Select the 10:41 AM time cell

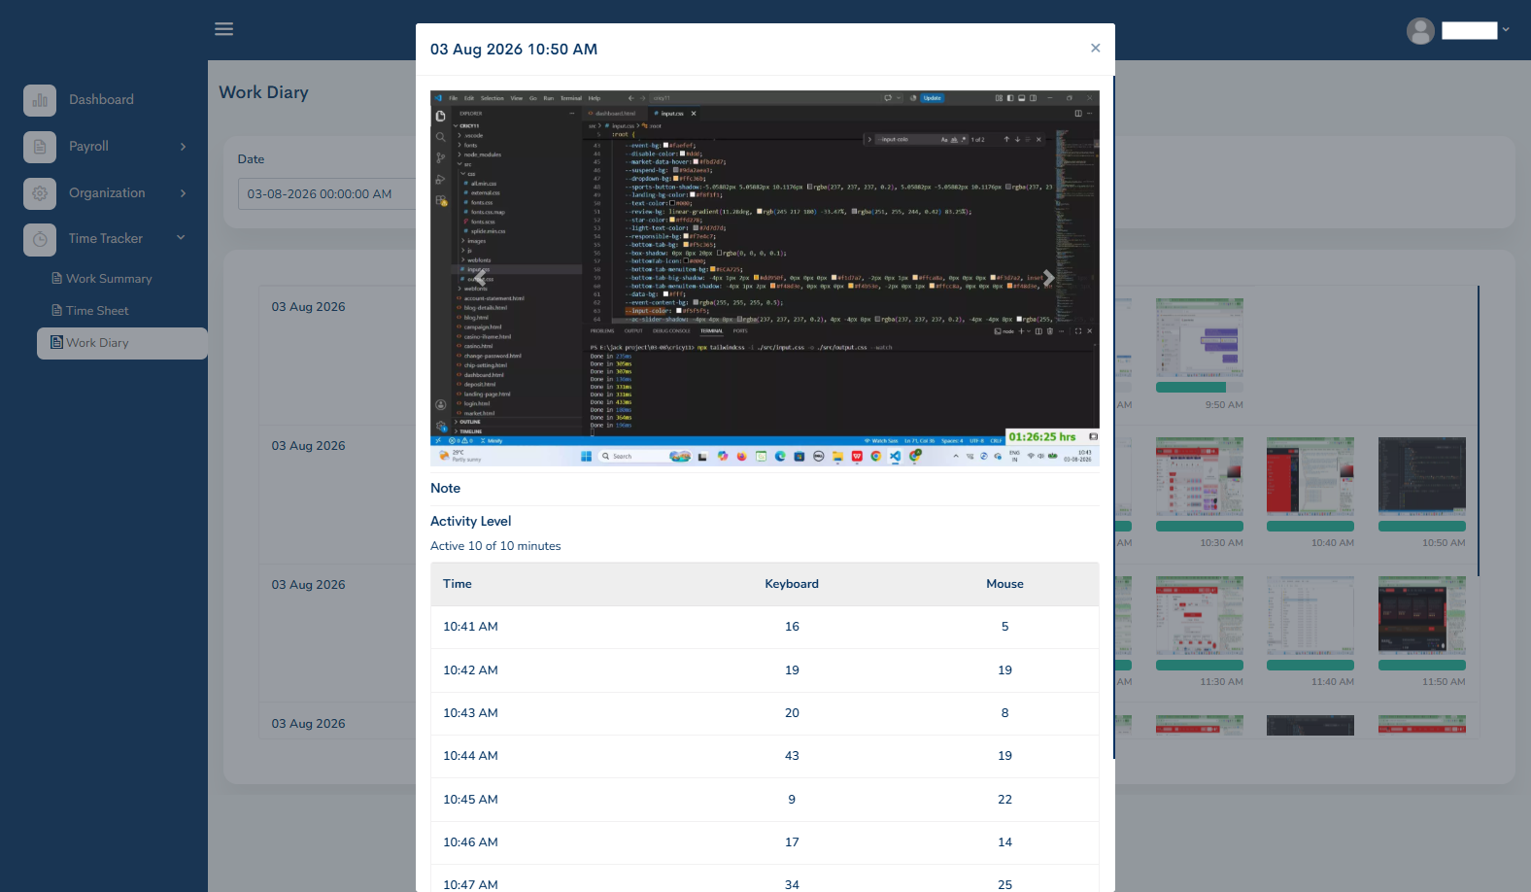470,627
